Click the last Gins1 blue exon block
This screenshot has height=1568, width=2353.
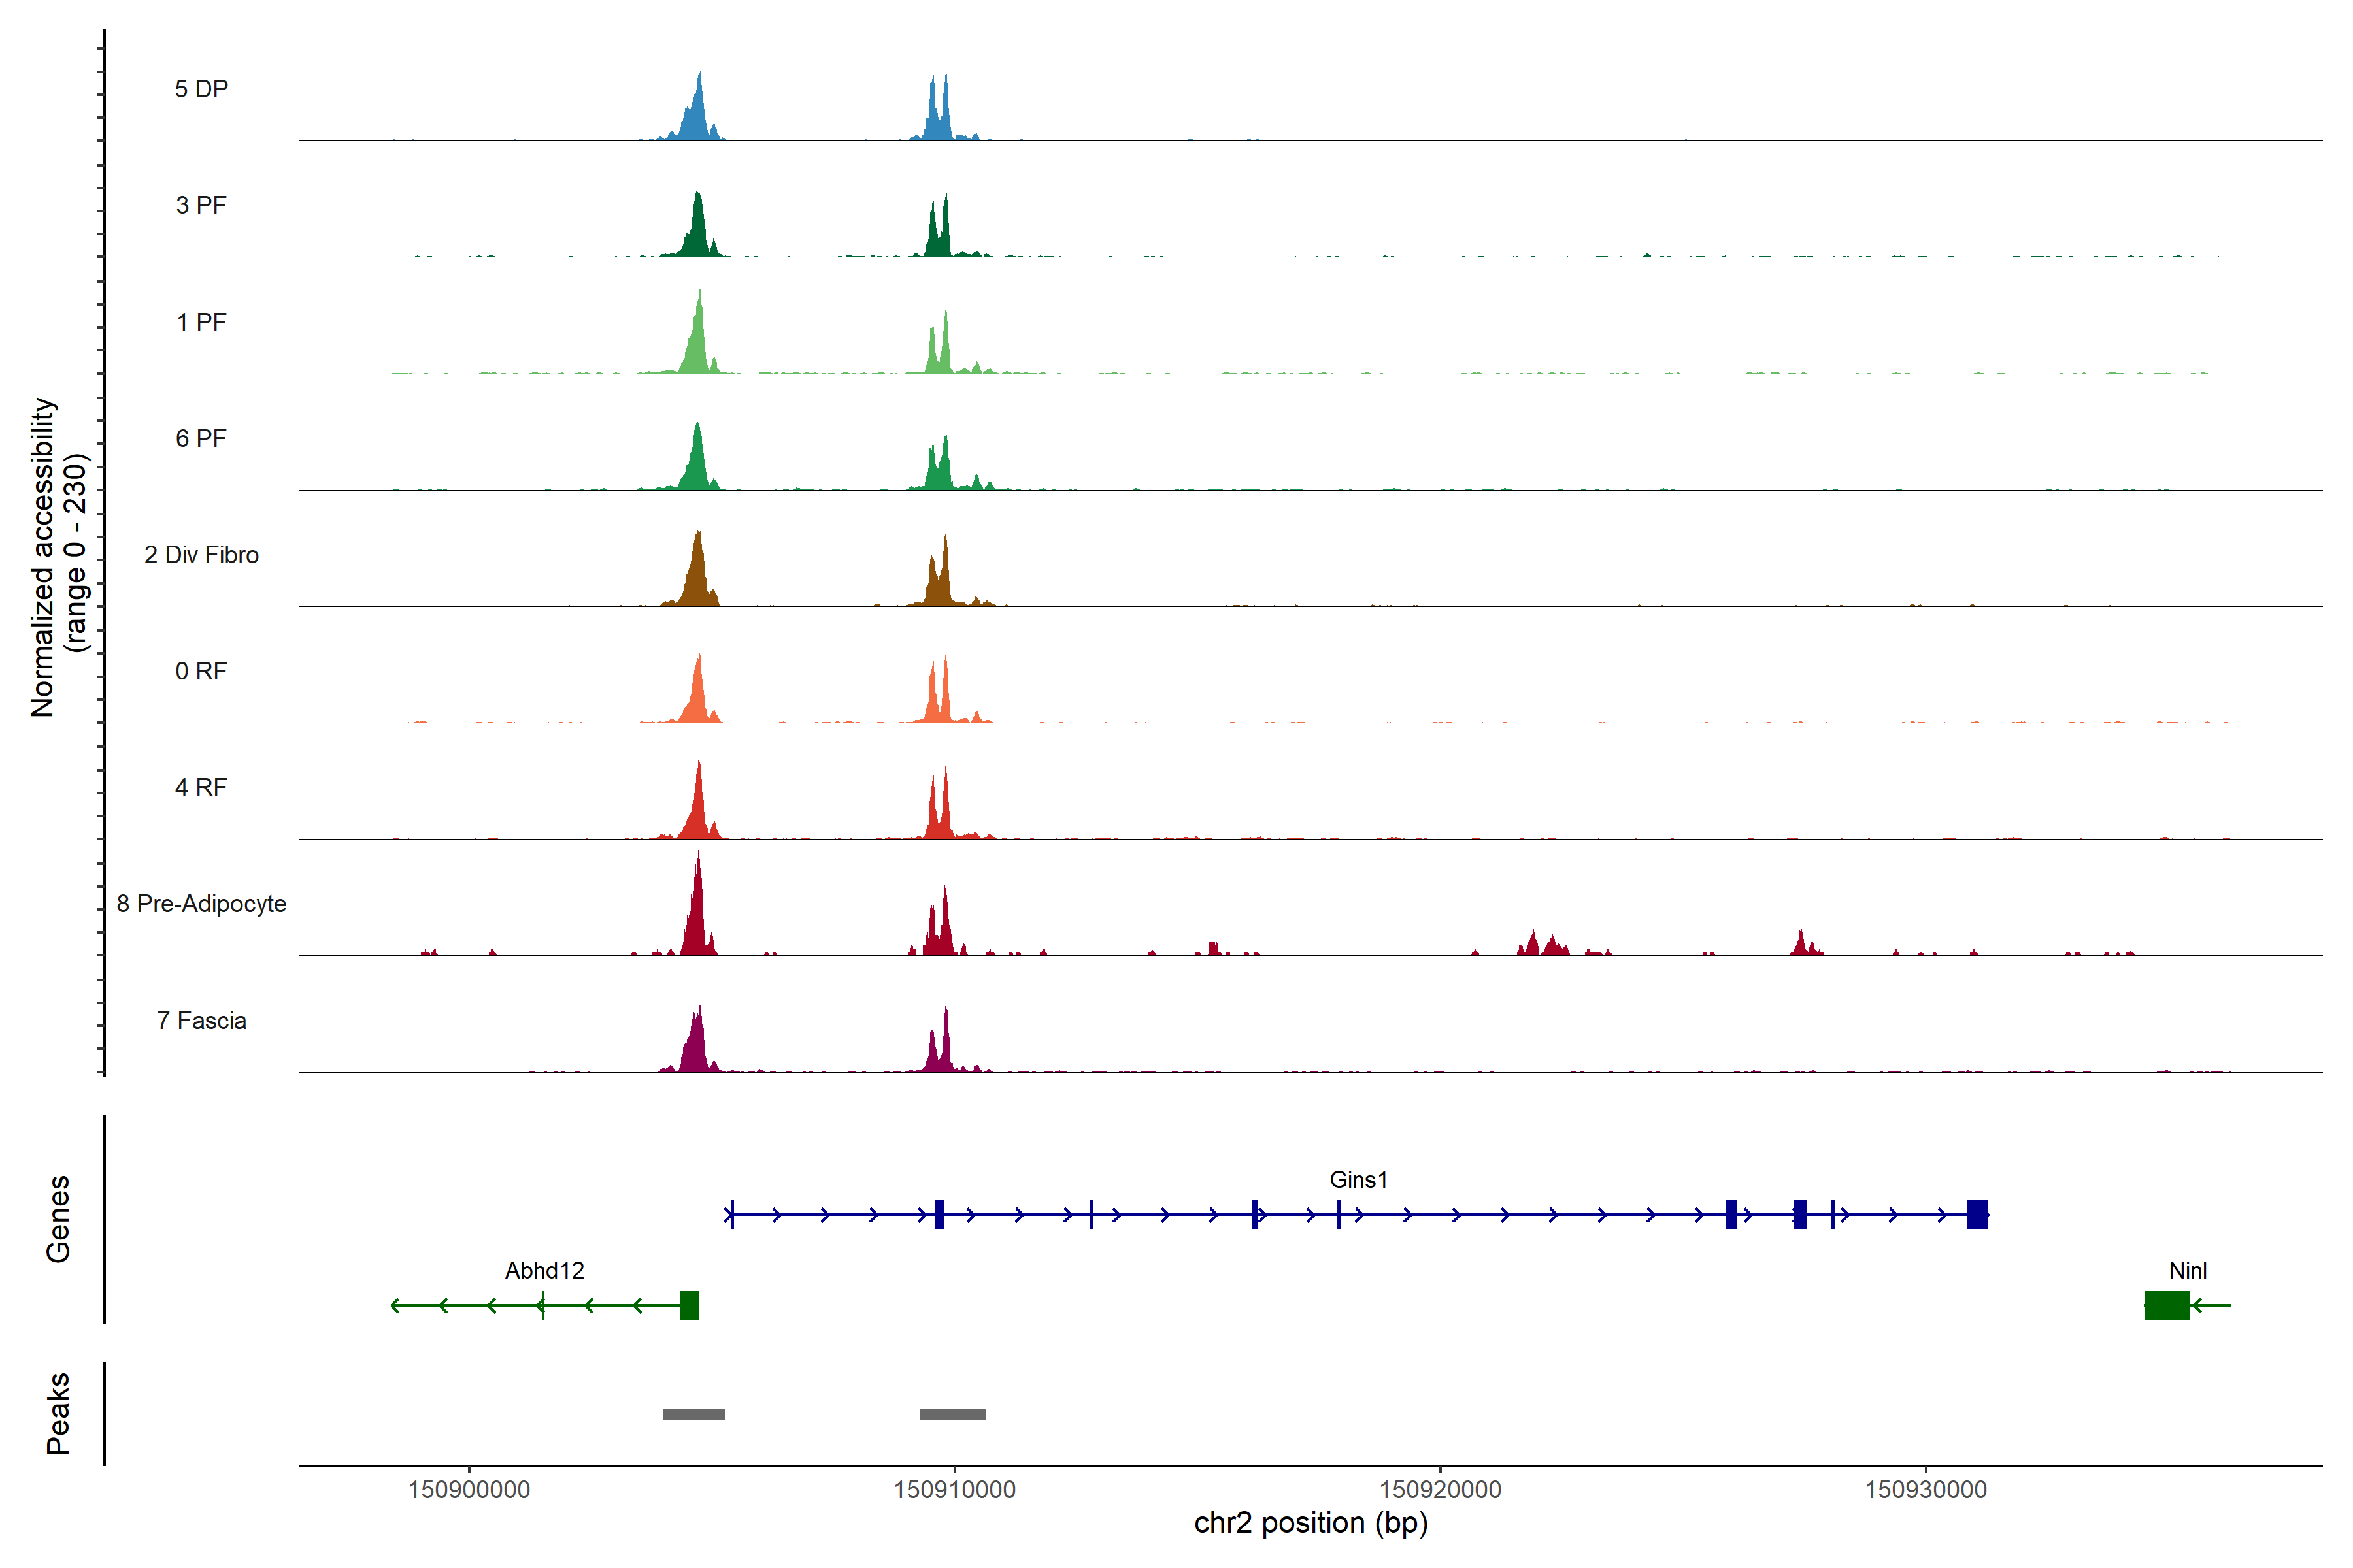(1977, 1214)
